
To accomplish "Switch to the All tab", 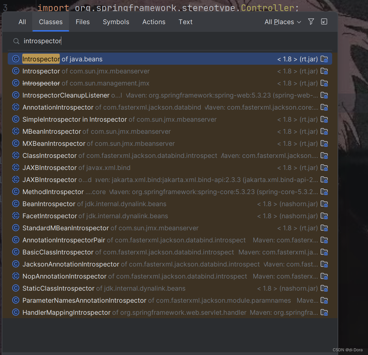I will coord(22,22).
